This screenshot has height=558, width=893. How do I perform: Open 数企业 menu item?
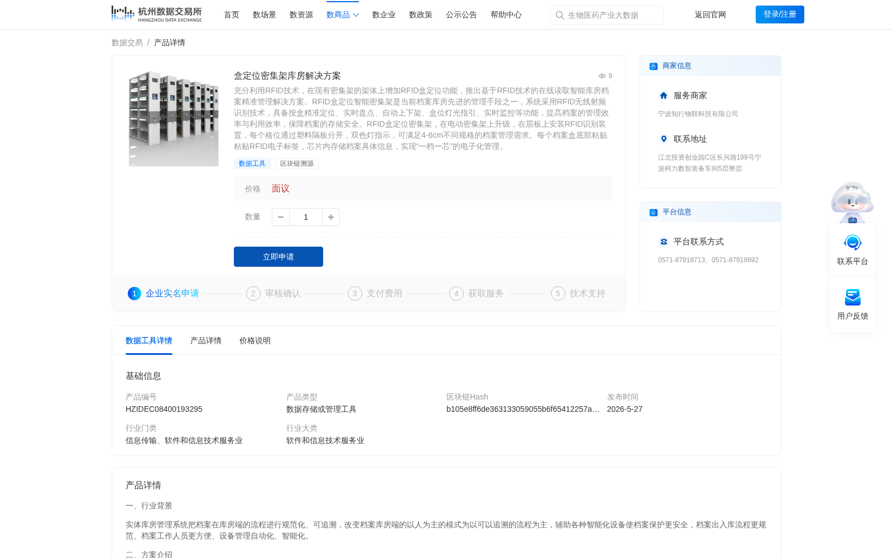coord(384,15)
